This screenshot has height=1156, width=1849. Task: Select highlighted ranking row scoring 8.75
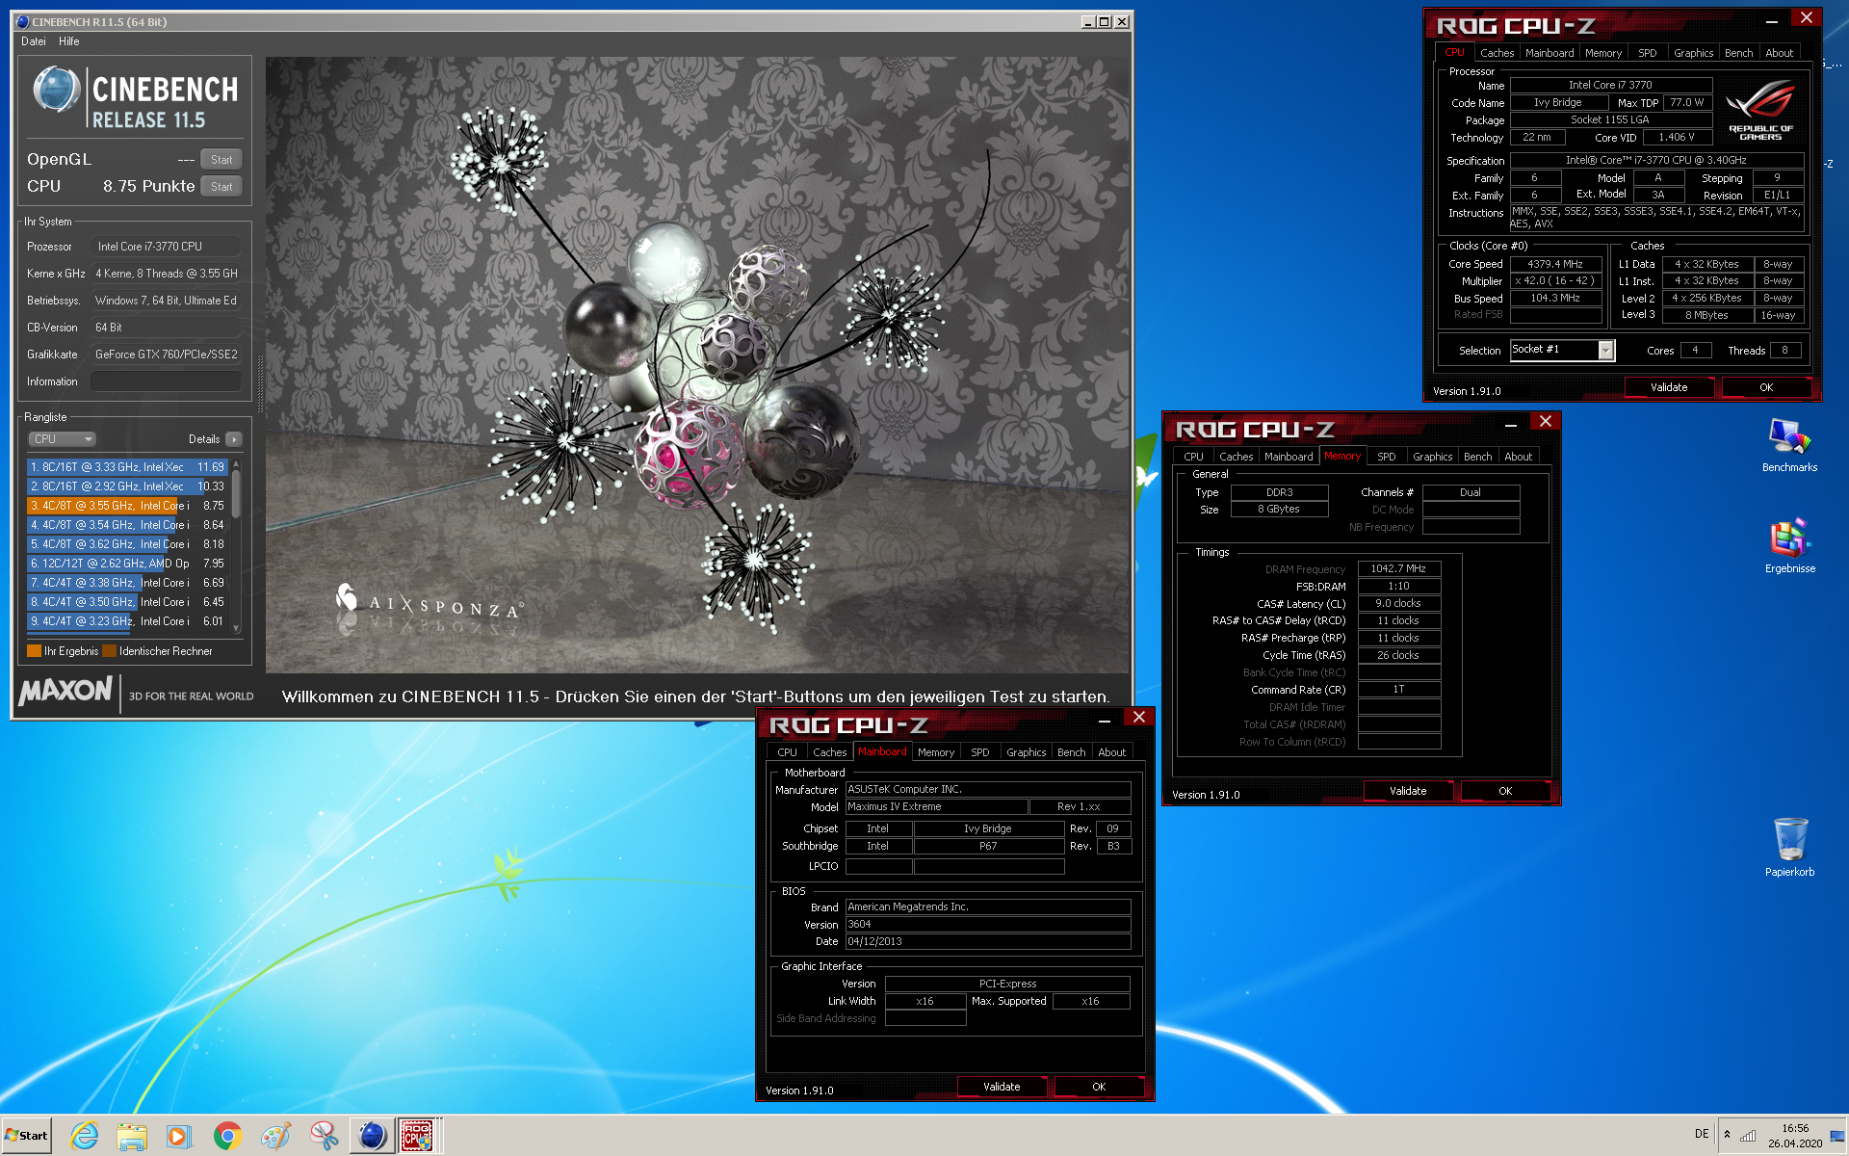pos(127,506)
